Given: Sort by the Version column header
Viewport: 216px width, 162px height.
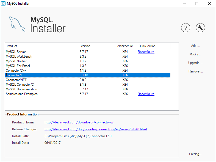Looking at the screenshot, I should (x=96, y=46).
